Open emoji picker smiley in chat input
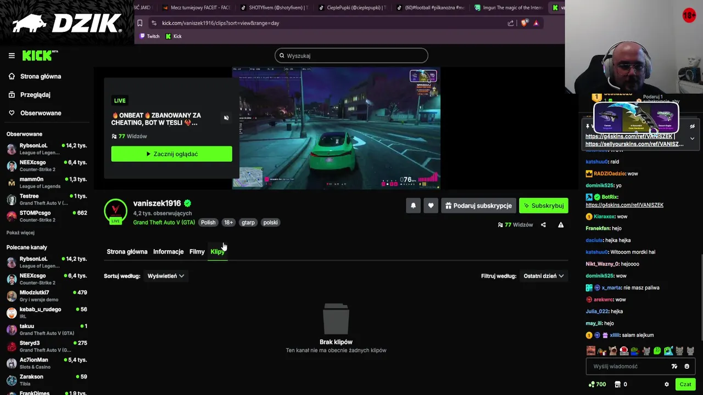Image resolution: width=703 pixels, height=395 pixels. coord(687,366)
